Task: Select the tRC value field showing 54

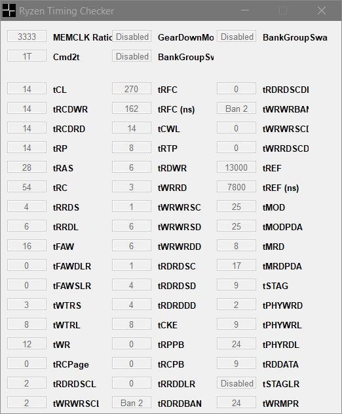Action: (27, 186)
